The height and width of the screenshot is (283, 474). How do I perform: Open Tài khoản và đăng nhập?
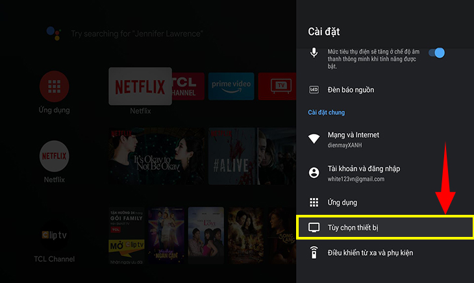385,173
